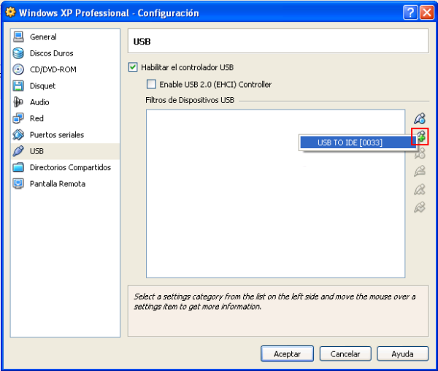
Task: Click the Audio speaker icon
Action: pyautogui.click(x=19, y=102)
